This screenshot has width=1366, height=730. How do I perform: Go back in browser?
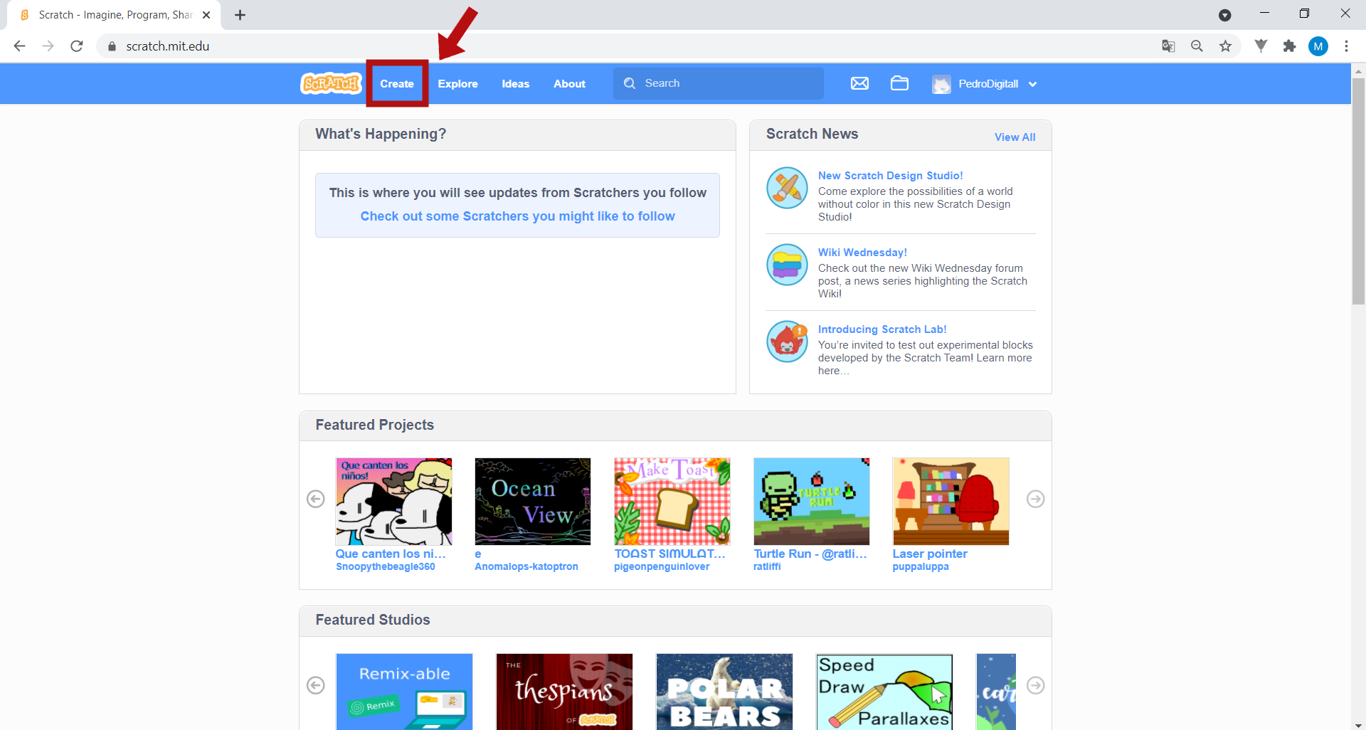point(19,46)
